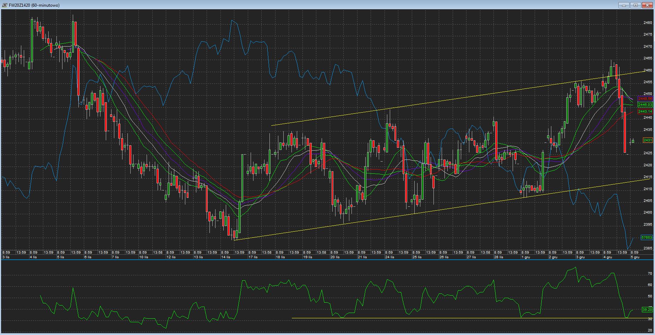Viewport: 655px width, 335px height.
Task: Click the 70 level on oscillator axis
Action: click(650, 274)
